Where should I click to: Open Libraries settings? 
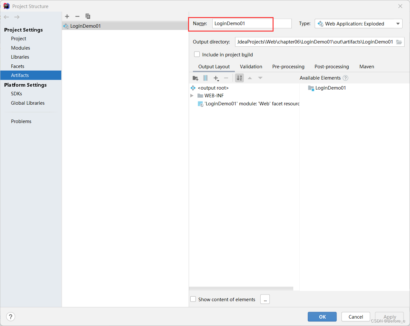tap(20, 57)
